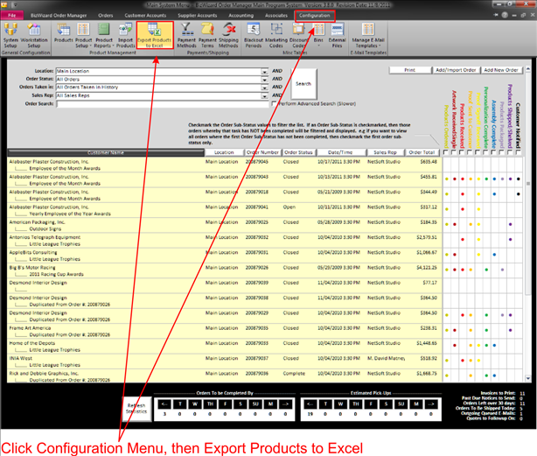The width and height of the screenshot is (537, 456).
Task: Open the File tab
Action: [12, 16]
